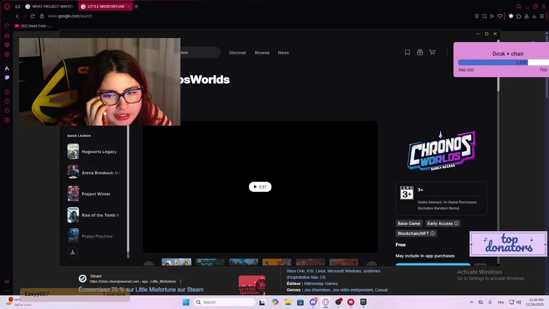Select the fourth yellow screenshot thumbnail

tap(277, 262)
